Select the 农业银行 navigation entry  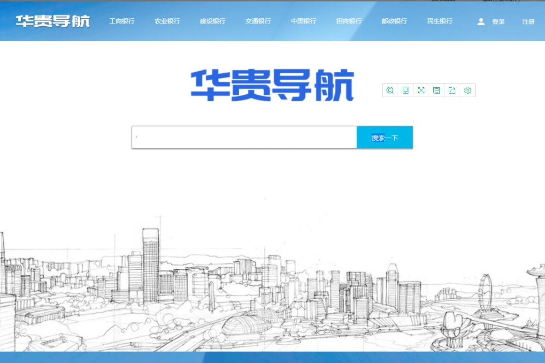(x=167, y=21)
